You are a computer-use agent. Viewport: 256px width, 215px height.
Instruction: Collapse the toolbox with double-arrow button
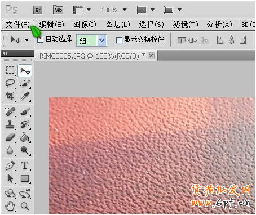click(x=5, y=53)
